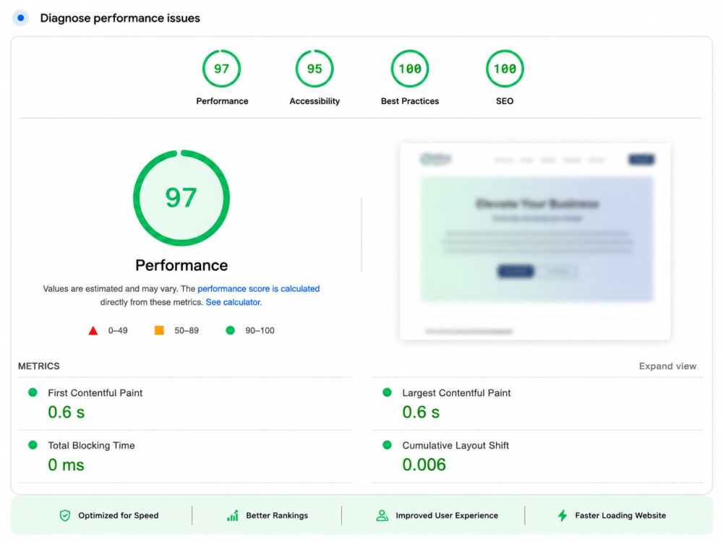Select the Performance label under the top gauge
Screen dimensions: 723x542
222,101
